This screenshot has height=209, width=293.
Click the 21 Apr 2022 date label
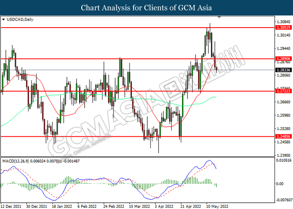click(x=191, y=206)
